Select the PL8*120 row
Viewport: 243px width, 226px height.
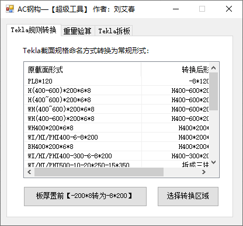click(x=117, y=81)
